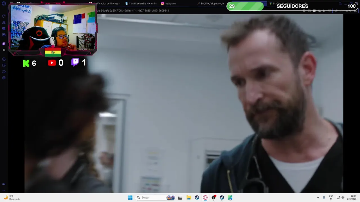
Task: Open first Steam icon in taskbar
Action: (x=197, y=198)
